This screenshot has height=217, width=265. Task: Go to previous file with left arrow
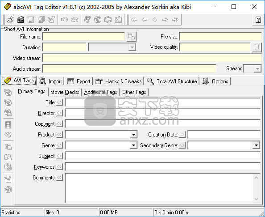145,20
